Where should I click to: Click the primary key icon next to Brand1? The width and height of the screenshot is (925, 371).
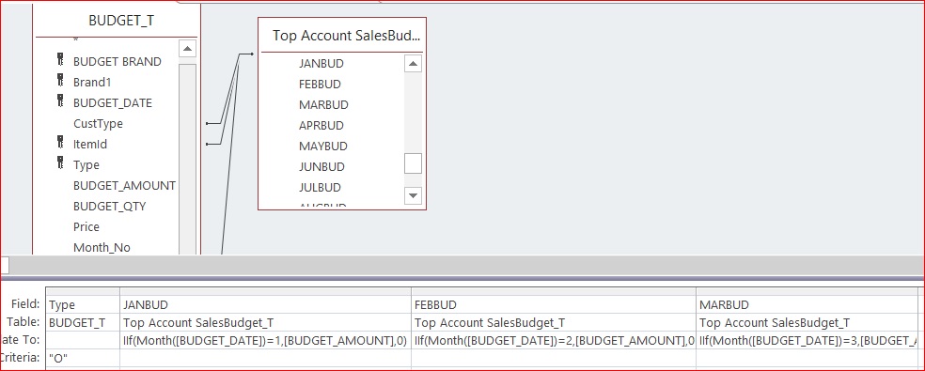tap(60, 80)
